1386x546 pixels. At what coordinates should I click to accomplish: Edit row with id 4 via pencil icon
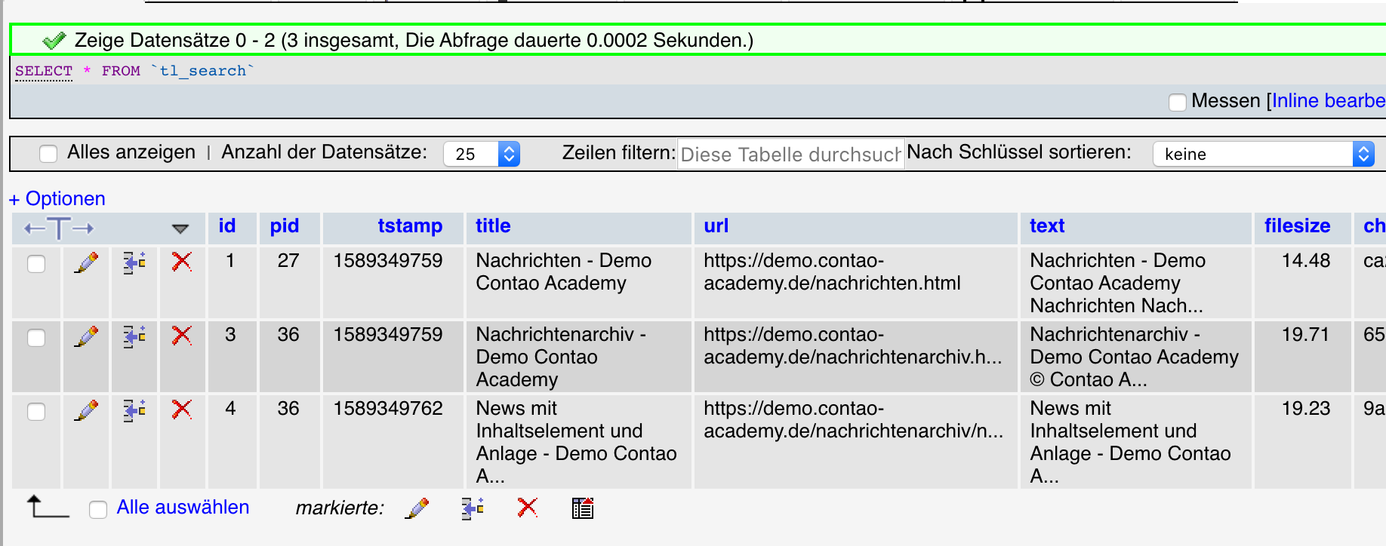point(87,410)
